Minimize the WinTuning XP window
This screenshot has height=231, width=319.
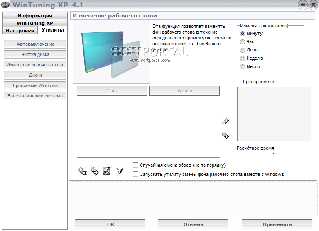point(303,5)
